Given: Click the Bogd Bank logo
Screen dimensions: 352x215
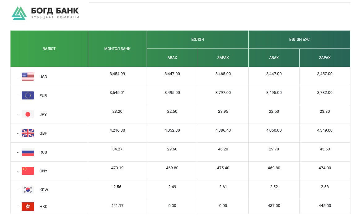Looking at the screenshot, I should pos(45,13).
